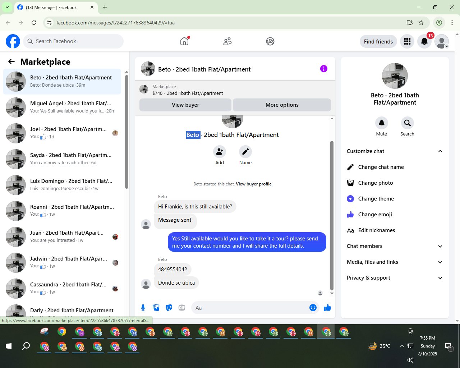Click the large Beto listing thumbnail in right panel

[x=395, y=76]
